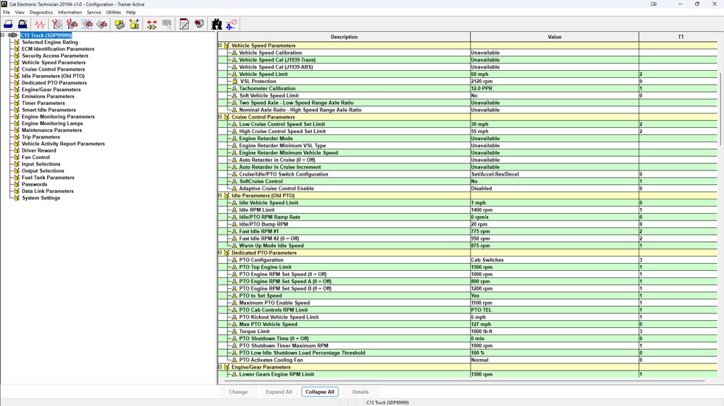The height and width of the screenshot is (406, 724).
Task: Open the View menu
Action: (x=20, y=12)
